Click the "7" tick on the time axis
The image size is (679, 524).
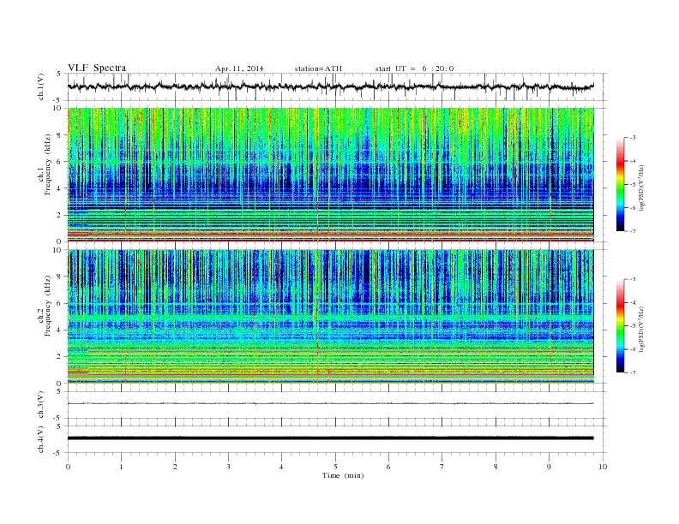(x=442, y=467)
